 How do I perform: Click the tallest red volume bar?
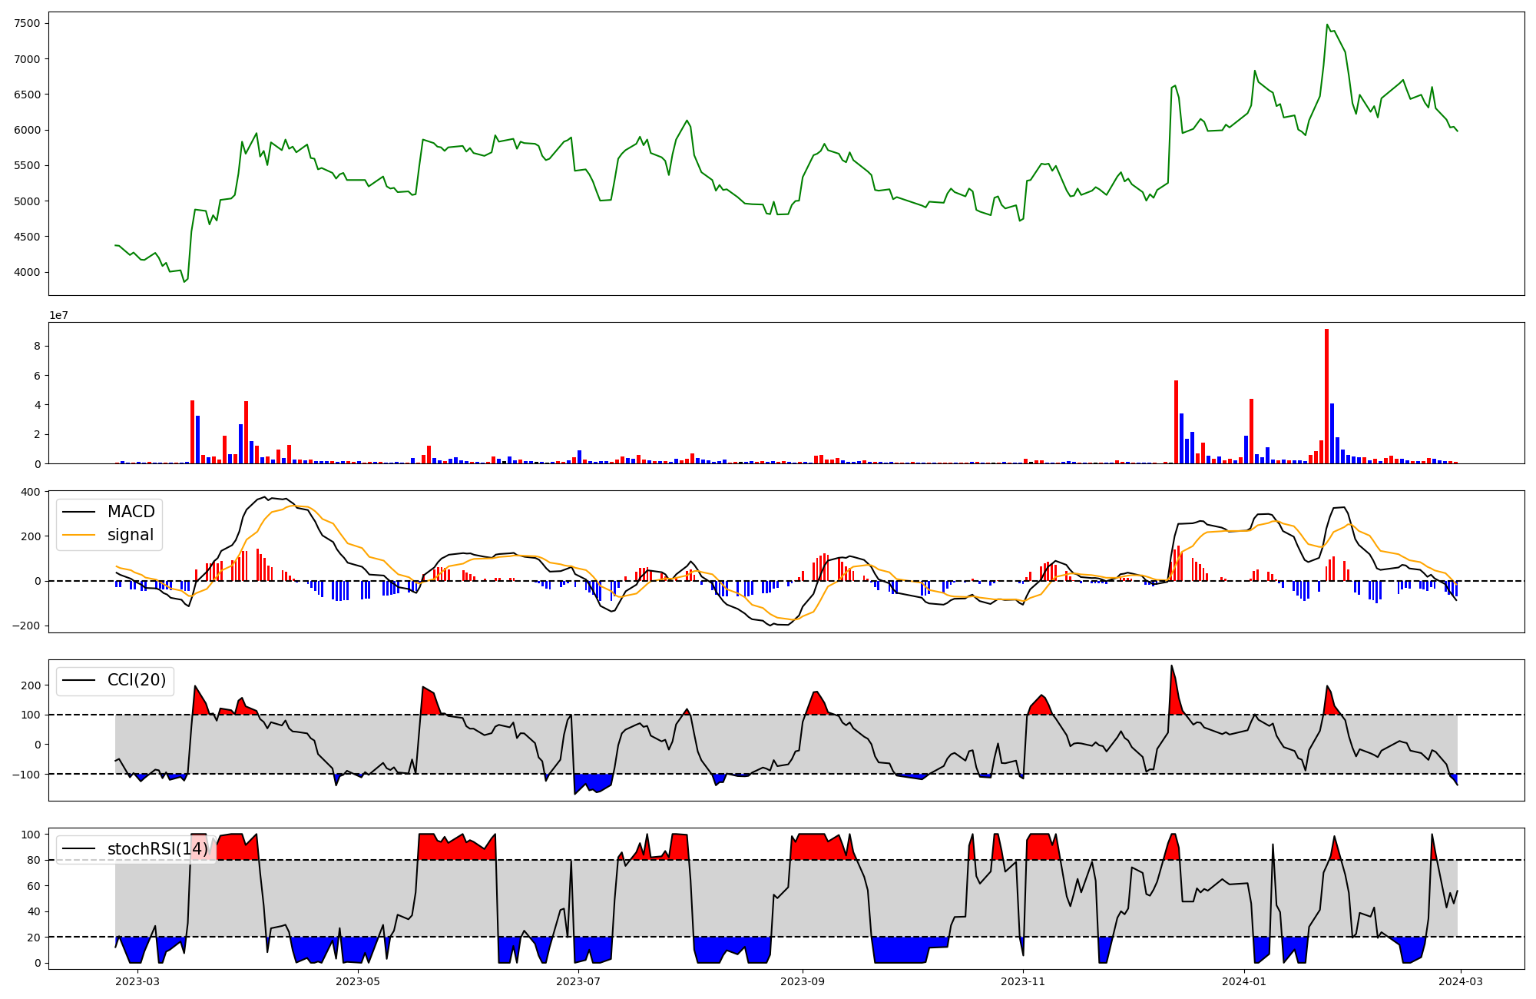[x=1326, y=396]
